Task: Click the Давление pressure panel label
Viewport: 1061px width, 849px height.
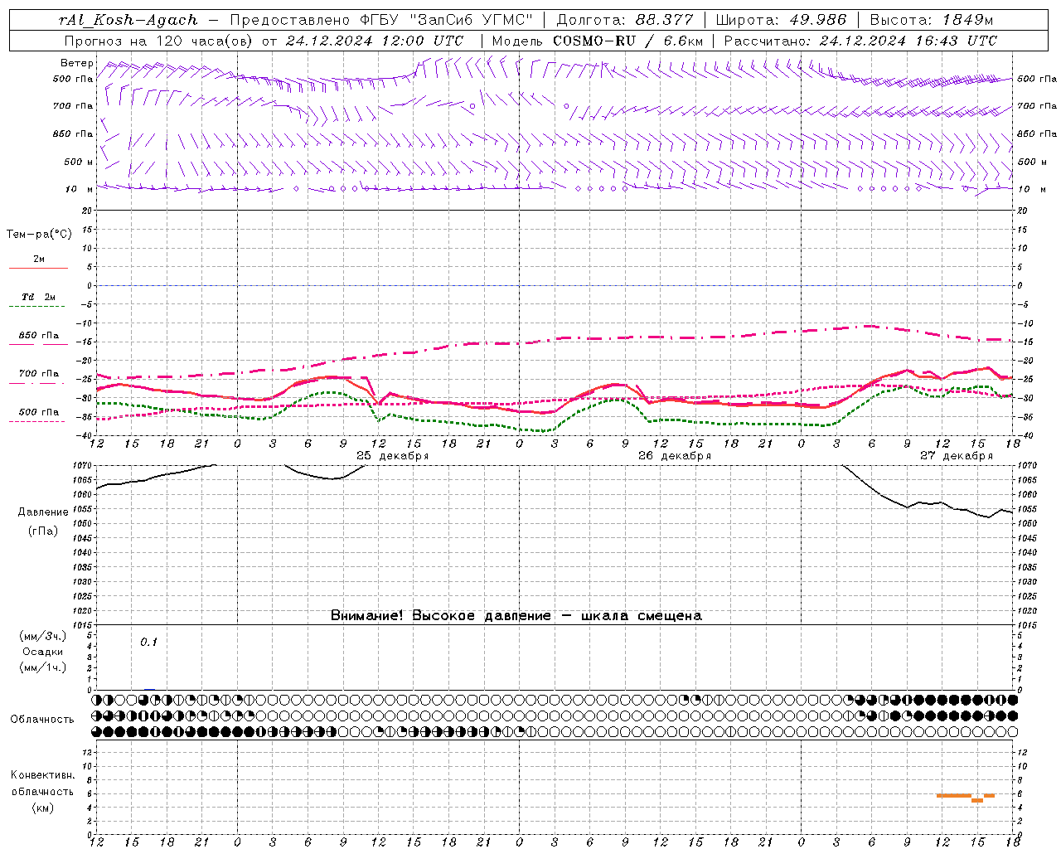Action: pos(43,512)
